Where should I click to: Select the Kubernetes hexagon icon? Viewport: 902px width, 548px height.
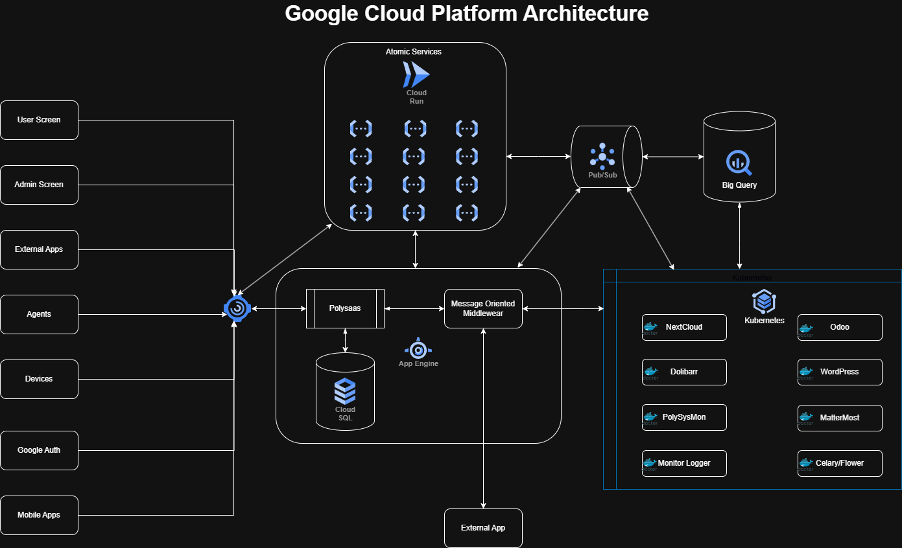coord(764,302)
